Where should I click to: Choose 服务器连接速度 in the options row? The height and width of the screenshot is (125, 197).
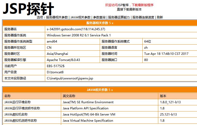[x=143, y=17]
